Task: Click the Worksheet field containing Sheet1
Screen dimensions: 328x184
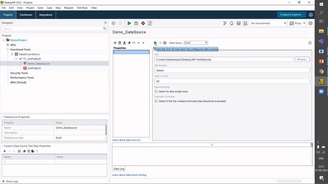Action: (232, 71)
